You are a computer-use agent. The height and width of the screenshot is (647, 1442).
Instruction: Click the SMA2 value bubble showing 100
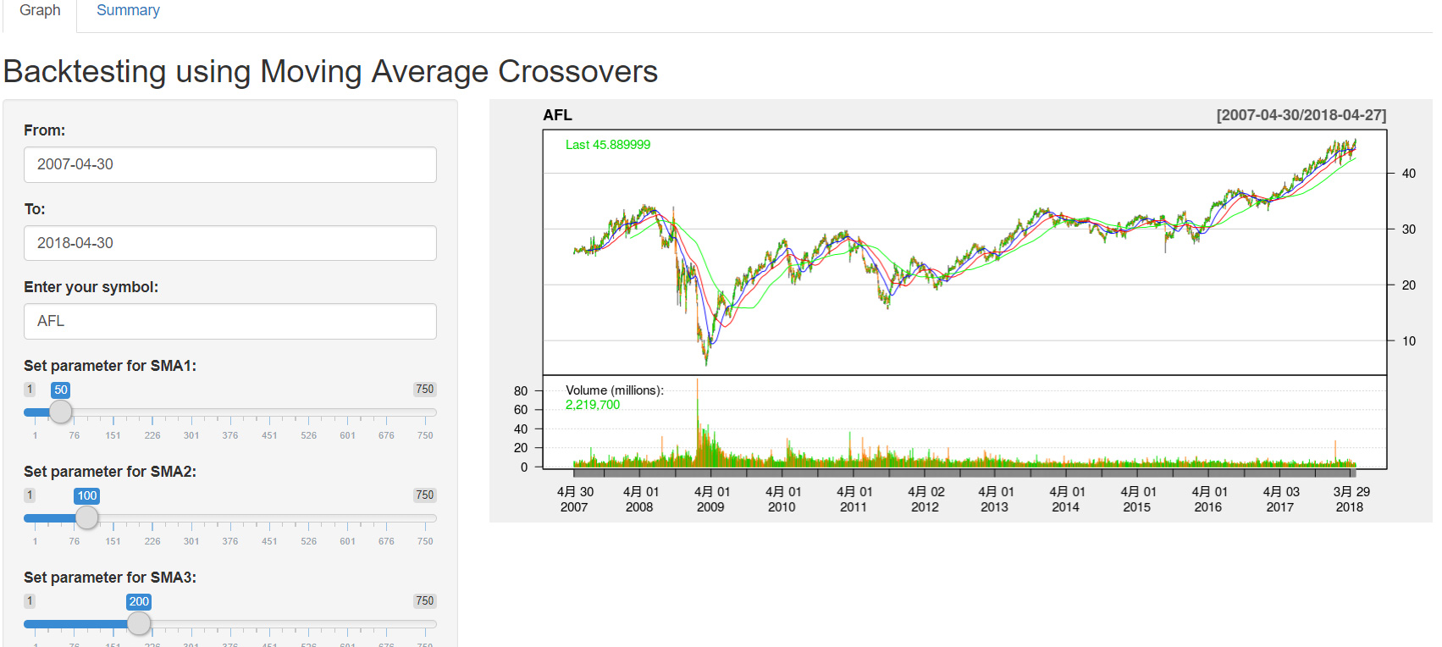click(87, 496)
